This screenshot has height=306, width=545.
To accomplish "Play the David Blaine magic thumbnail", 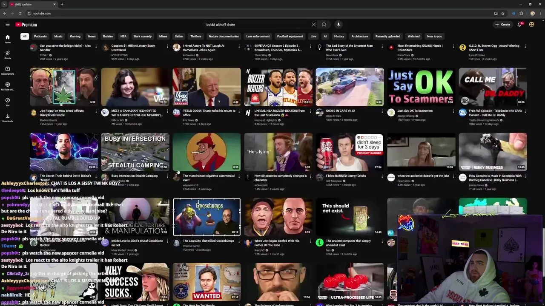I will pos(63,152).
